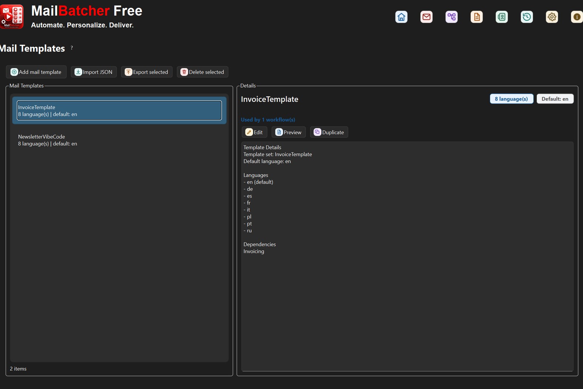Click the 'Default language: en' line
Image resolution: width=583 pixels, height=389 pixels.
pyautogui.click(x=267, y=162)
